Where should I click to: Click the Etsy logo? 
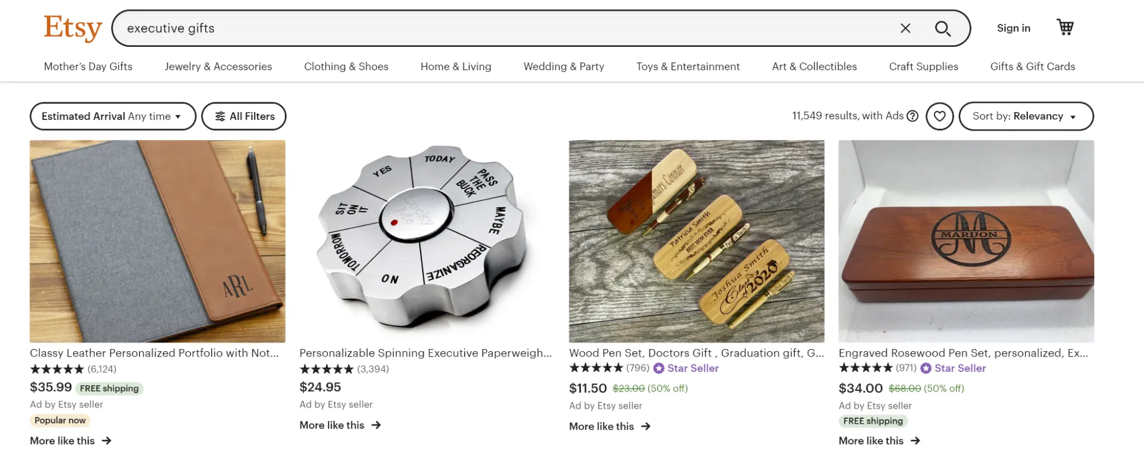point(72,28)
